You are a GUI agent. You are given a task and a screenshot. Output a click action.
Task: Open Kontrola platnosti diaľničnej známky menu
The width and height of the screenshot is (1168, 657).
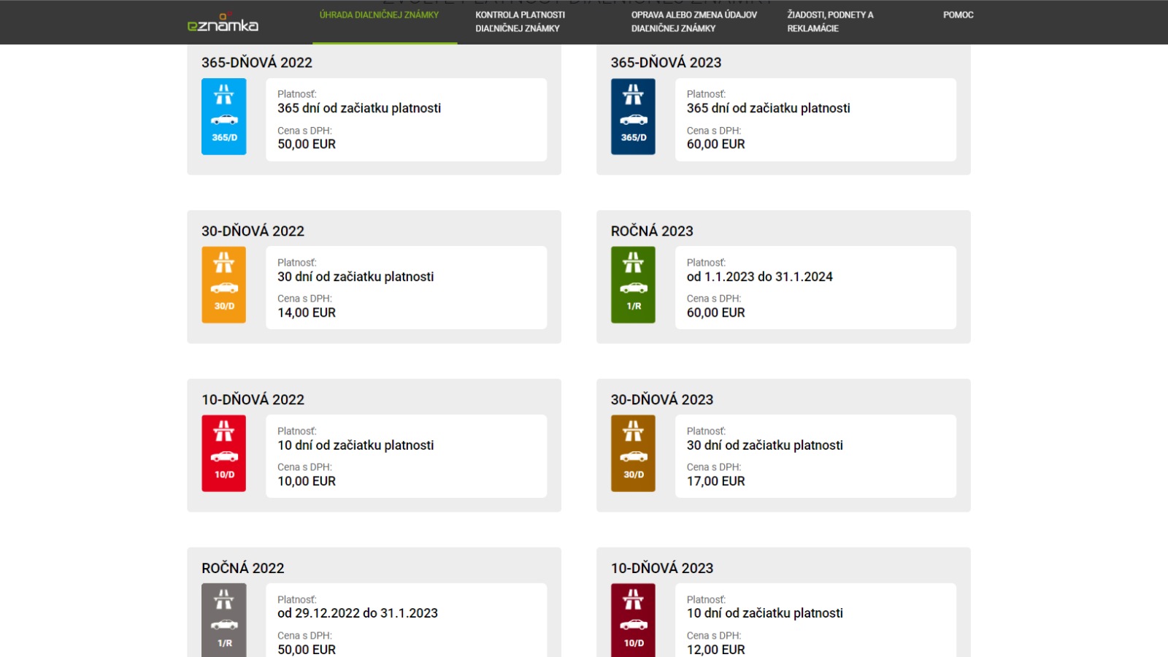coord(520,22)
